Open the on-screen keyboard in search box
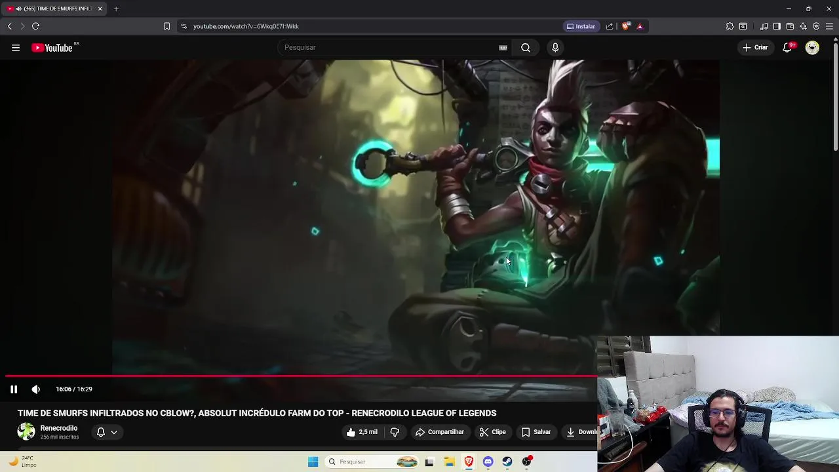 (x=503, y=47)
